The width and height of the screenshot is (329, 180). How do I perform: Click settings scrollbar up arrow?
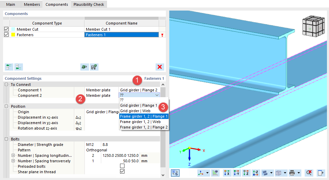pyautogui.click(x=163, y=85)
